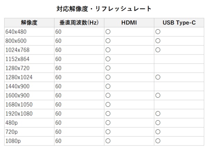Click the HDMI circle in the 1680x1050 row

tap(108, 104)
